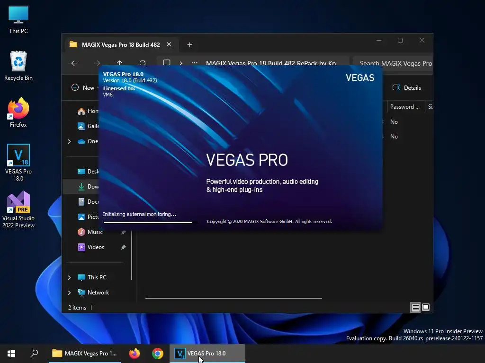Refresh the File Explorer folder
485x363 pixels.
(x=143, y=63)
